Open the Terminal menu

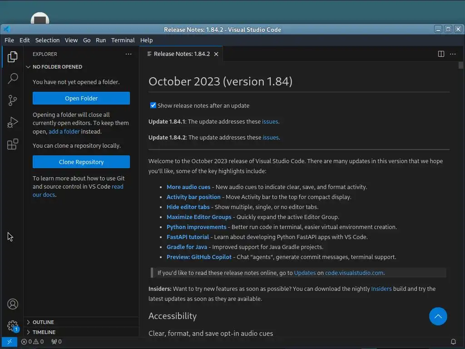coord(123,40)
